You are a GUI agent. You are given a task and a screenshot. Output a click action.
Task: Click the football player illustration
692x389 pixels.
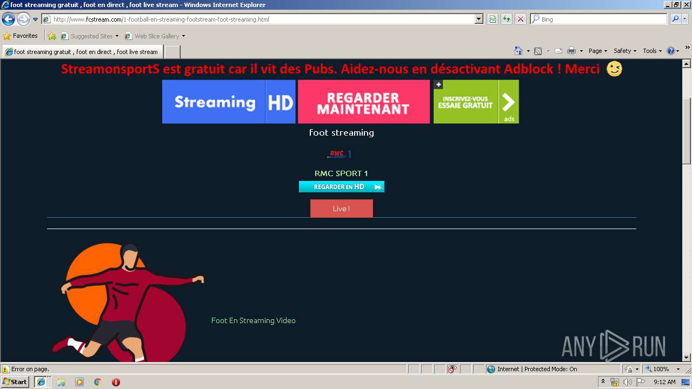pos(128,303)
